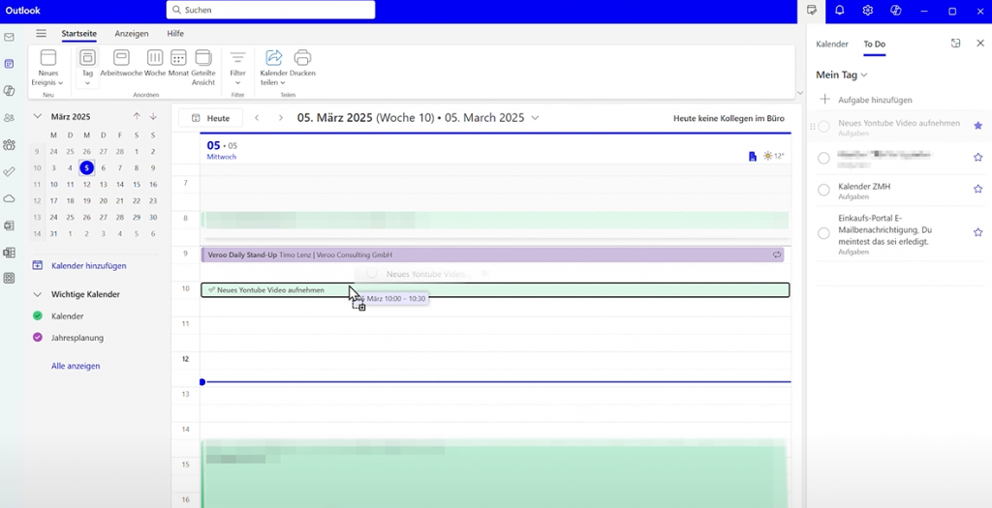Star the Einkaufs-Portal task
Screen dimensions: 992x508
click(x=978, y=232)
